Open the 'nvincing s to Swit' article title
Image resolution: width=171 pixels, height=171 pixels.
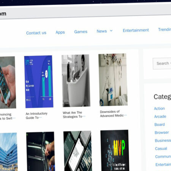point(7,116)
